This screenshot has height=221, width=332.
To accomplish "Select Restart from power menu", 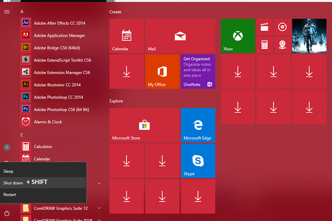I will click(x=10, y=195).
